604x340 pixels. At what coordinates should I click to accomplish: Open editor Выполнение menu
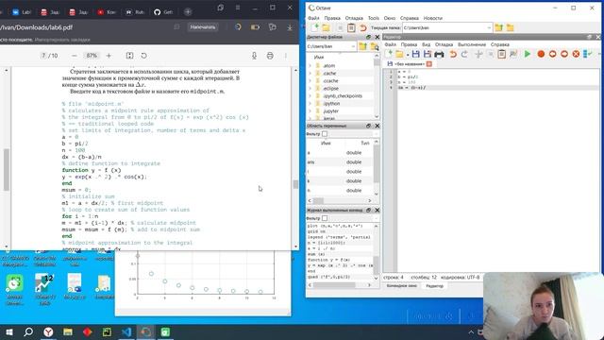pyautogui.click(x=472, y=44)
